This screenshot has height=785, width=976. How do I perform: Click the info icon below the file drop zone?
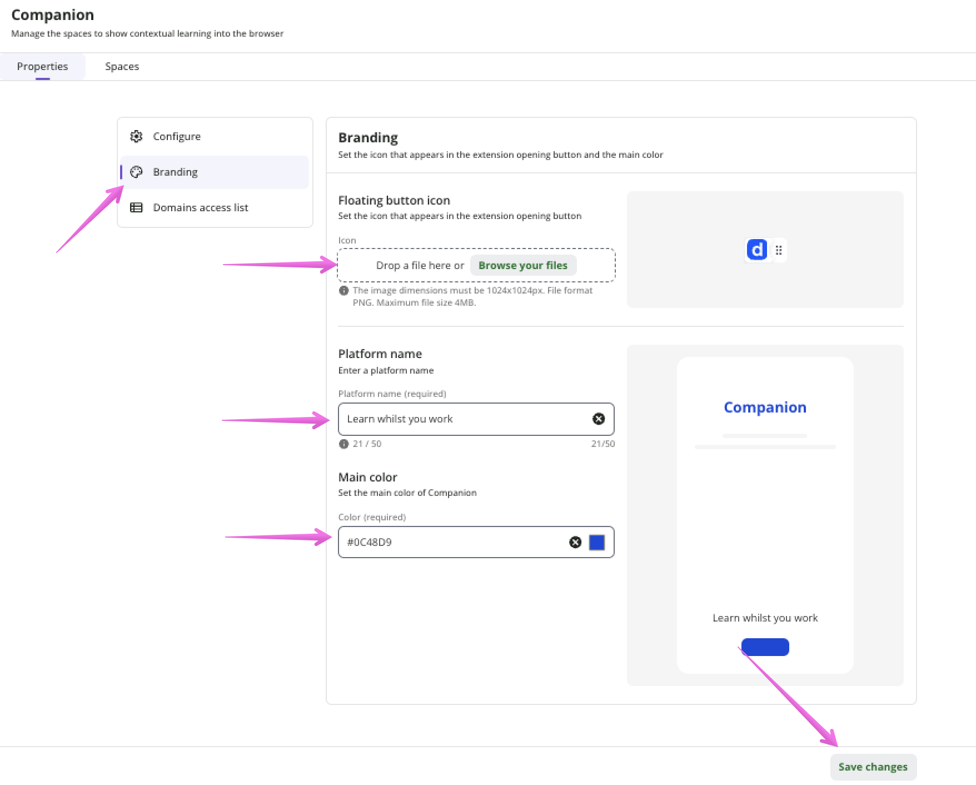343,291
